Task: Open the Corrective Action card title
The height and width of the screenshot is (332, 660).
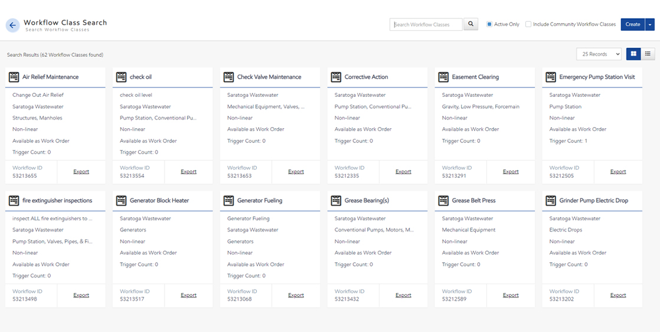Action: click(366, 77)
